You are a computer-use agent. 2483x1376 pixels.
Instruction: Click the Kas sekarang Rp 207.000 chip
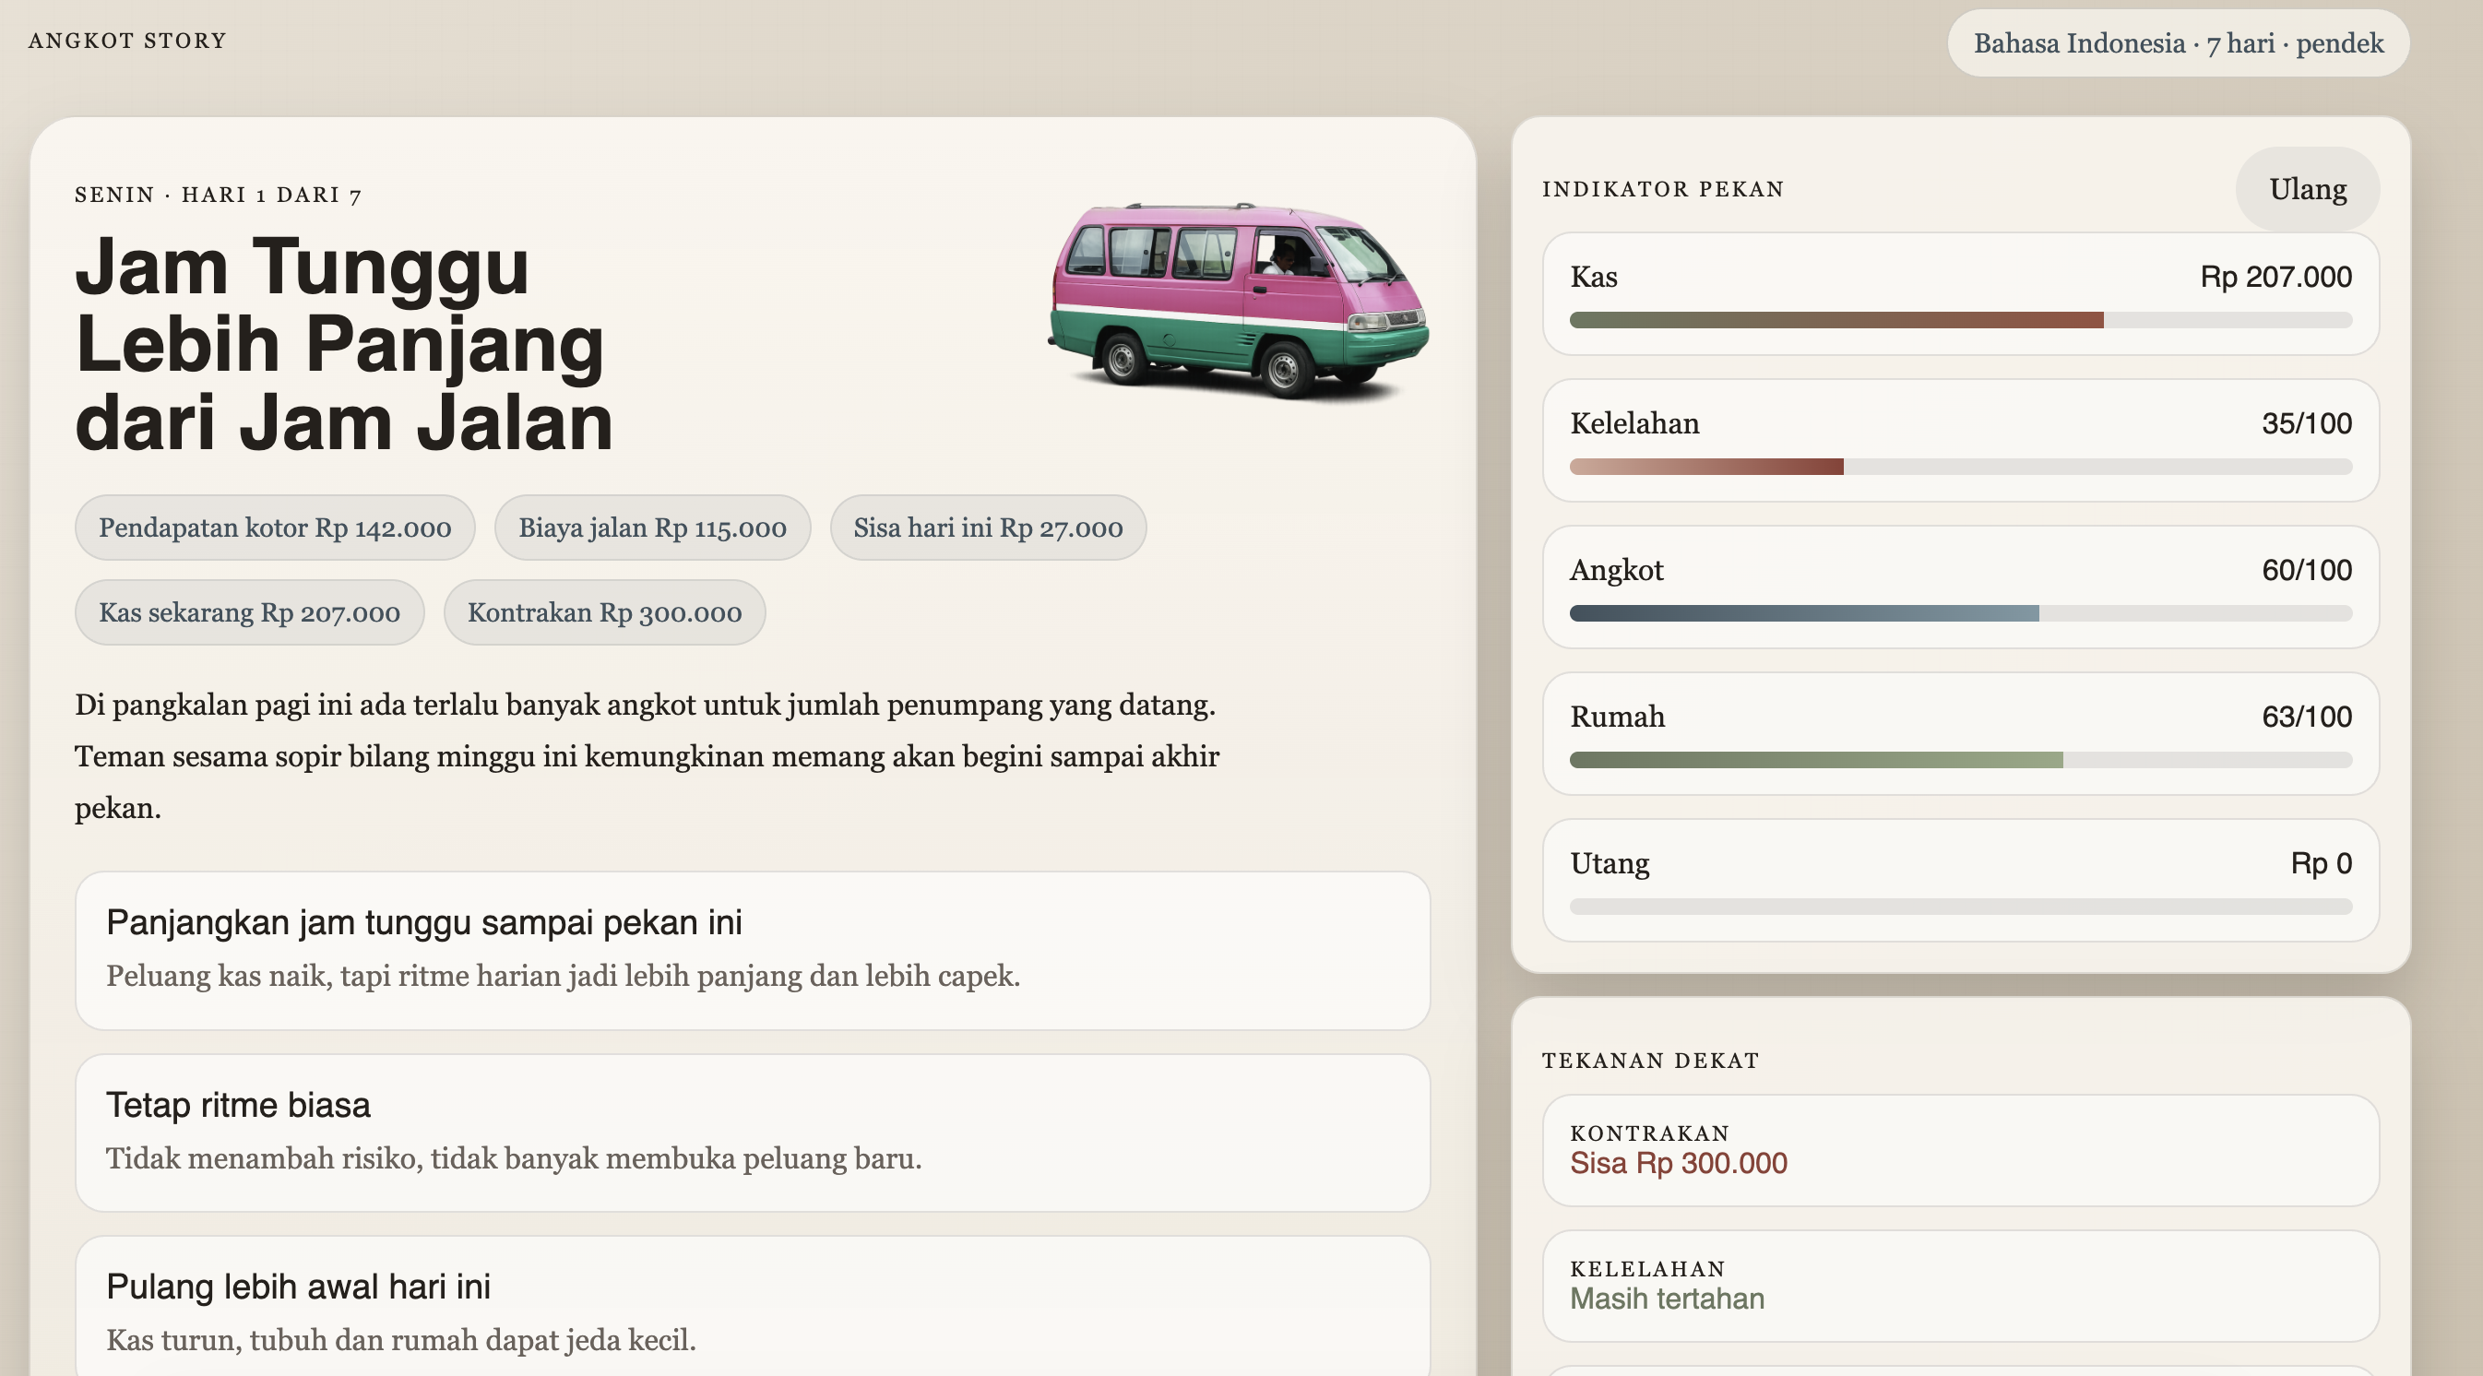[x=249, y=613]
